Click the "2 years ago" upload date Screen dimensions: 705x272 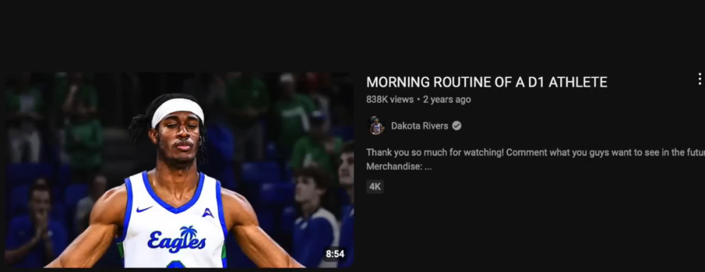point(446,100)
